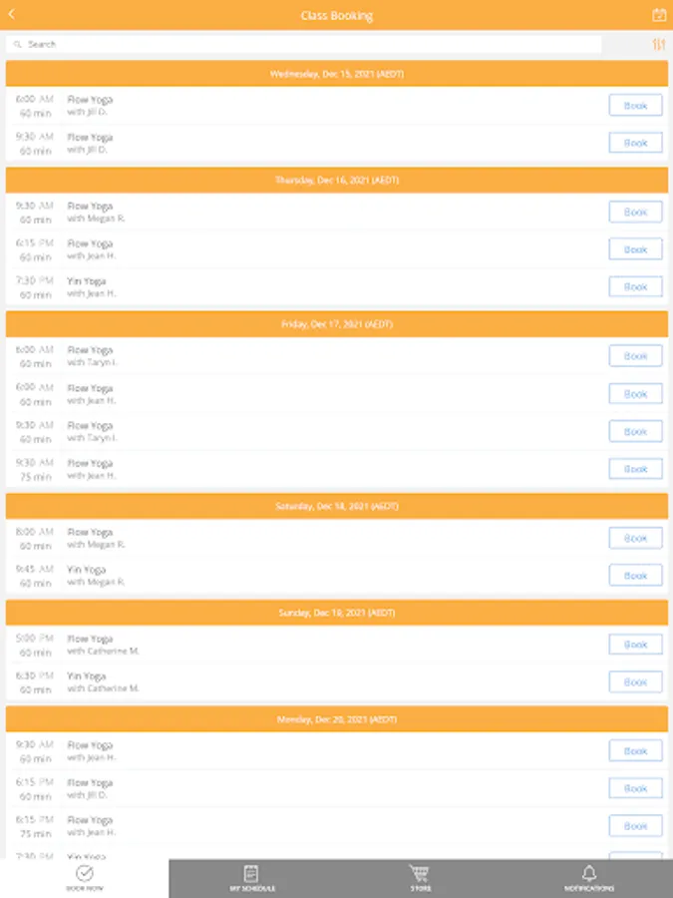Screen dimensions: 673x898
Task: Book Saturday 9:45 AM Yin Yoga class
Action: 635,576
